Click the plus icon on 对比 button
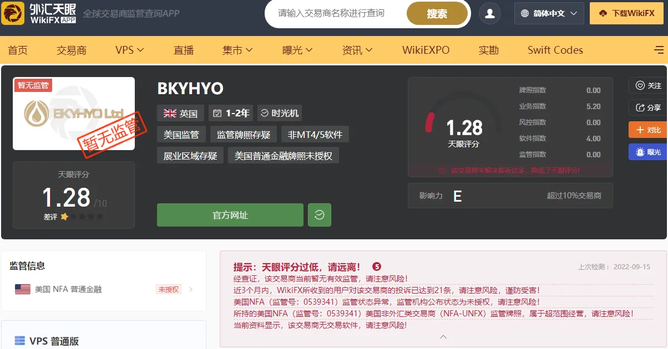The width and height of the screenshot is (668, 349). pos(640,130)
